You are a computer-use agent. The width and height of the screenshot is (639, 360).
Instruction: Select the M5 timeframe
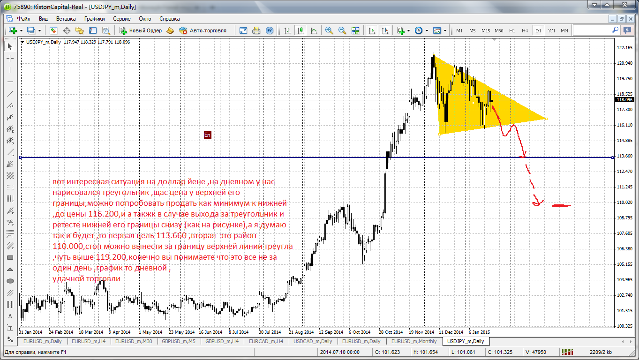click(473, 30)
